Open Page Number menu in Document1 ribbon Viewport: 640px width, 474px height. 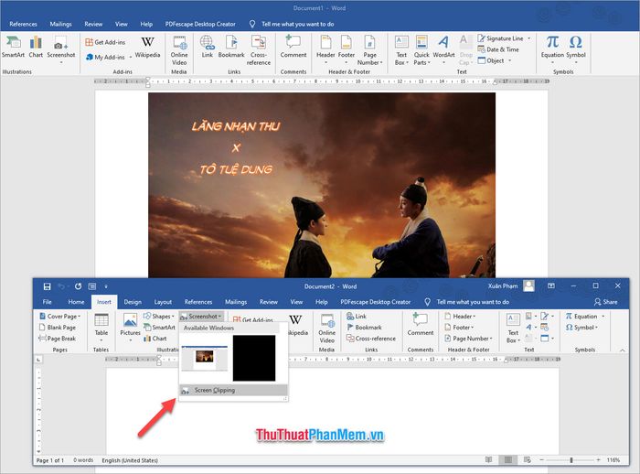pos(369,50)
